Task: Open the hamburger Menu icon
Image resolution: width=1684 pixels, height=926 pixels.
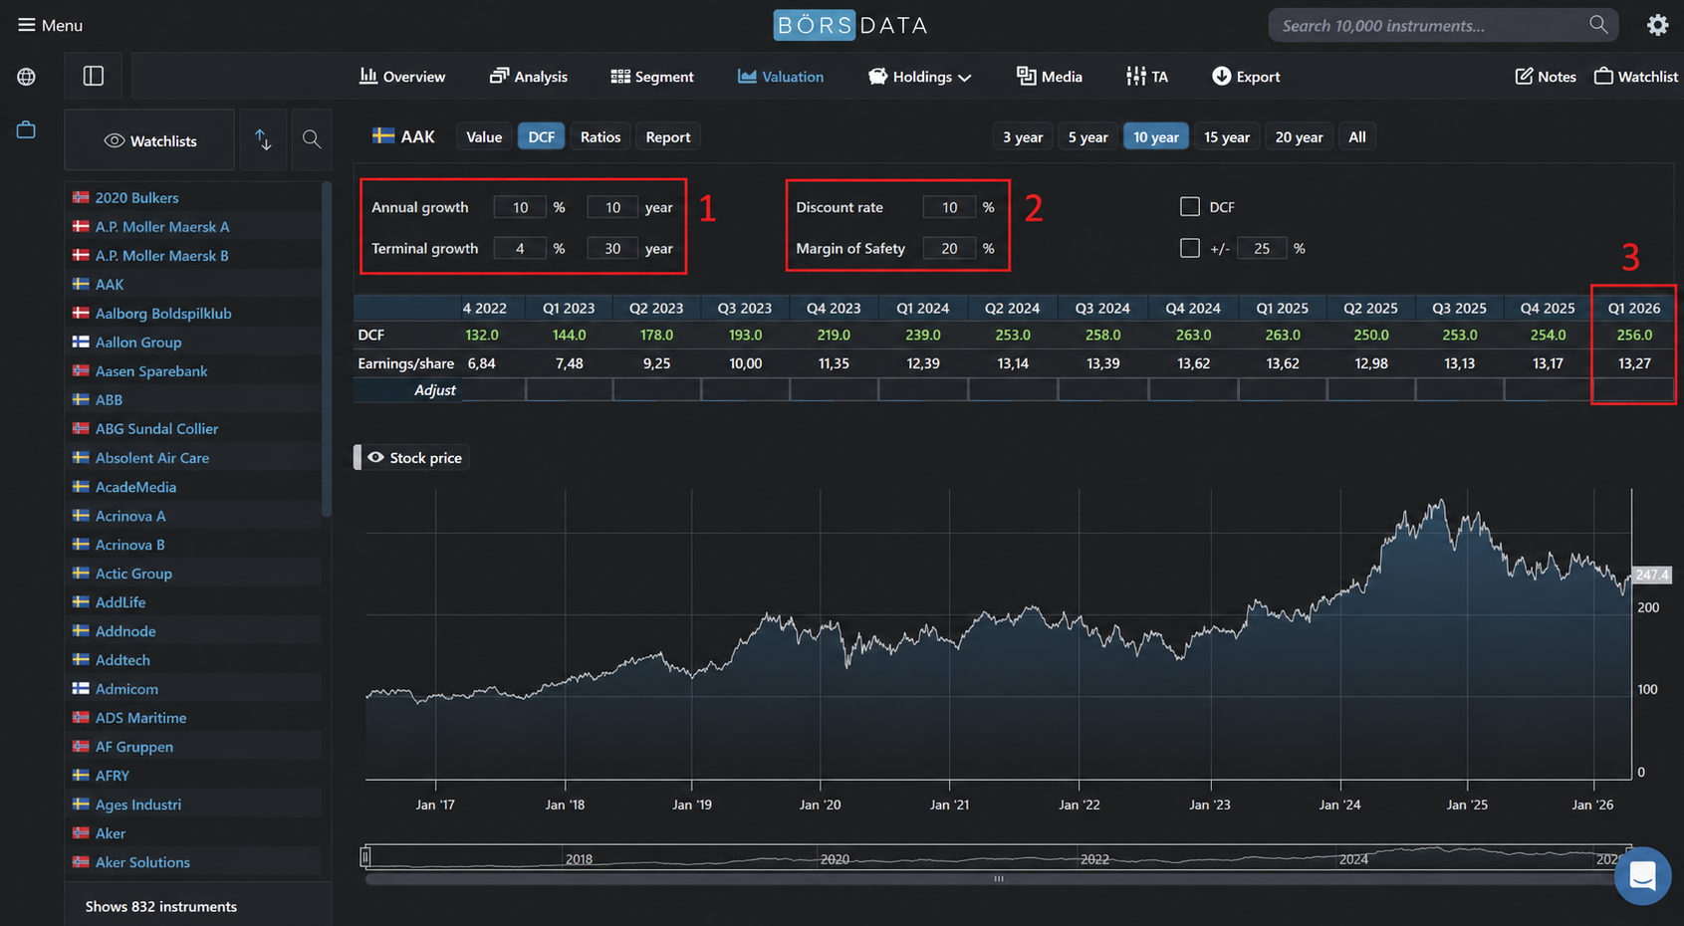Action: (x=27, y=25)
